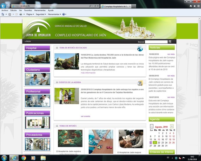Go to next month in Agenda calendar

tap(172, 126)
